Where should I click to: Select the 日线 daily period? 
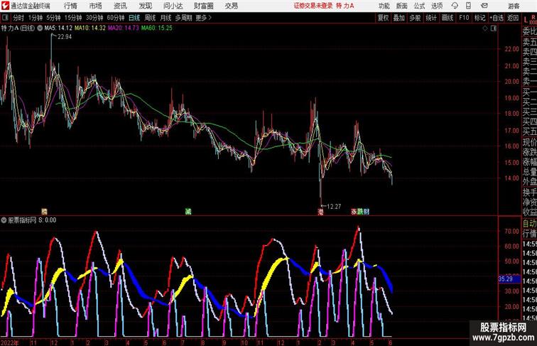[134, 18]
